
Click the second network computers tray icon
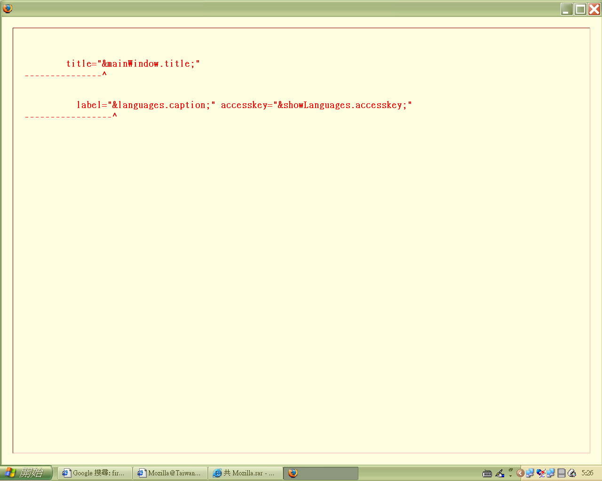click(551, 473)
